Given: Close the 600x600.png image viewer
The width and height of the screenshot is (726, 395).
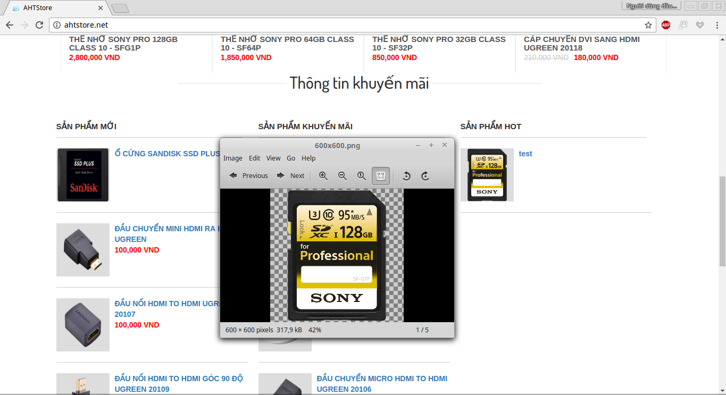Looking at the screenshot, I should click(x=445, y=145).
